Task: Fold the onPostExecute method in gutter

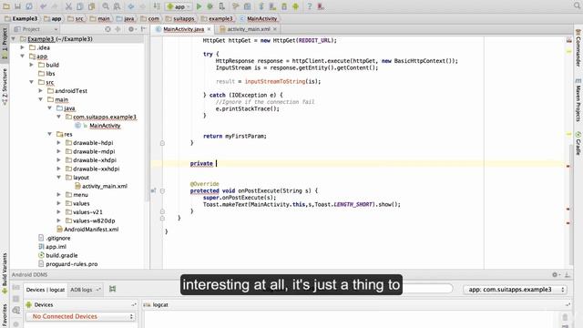Action: point(162,190)
